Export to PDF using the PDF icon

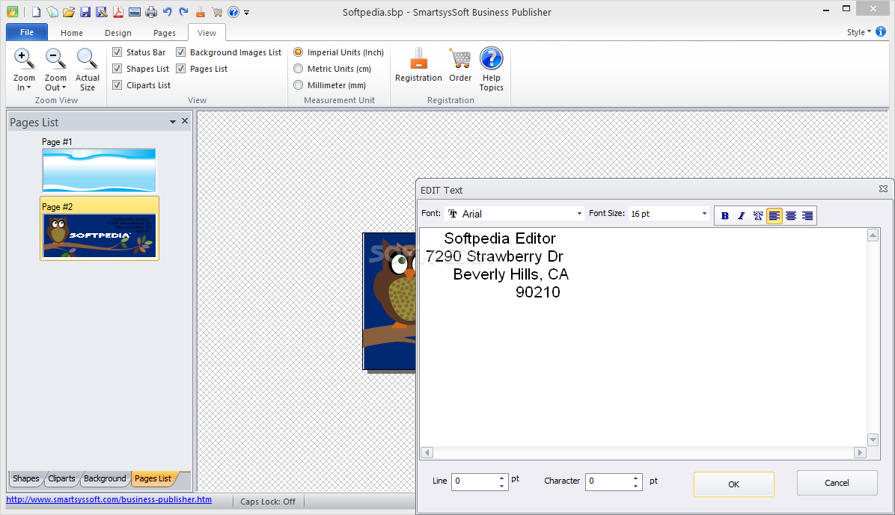pos(118,12)
